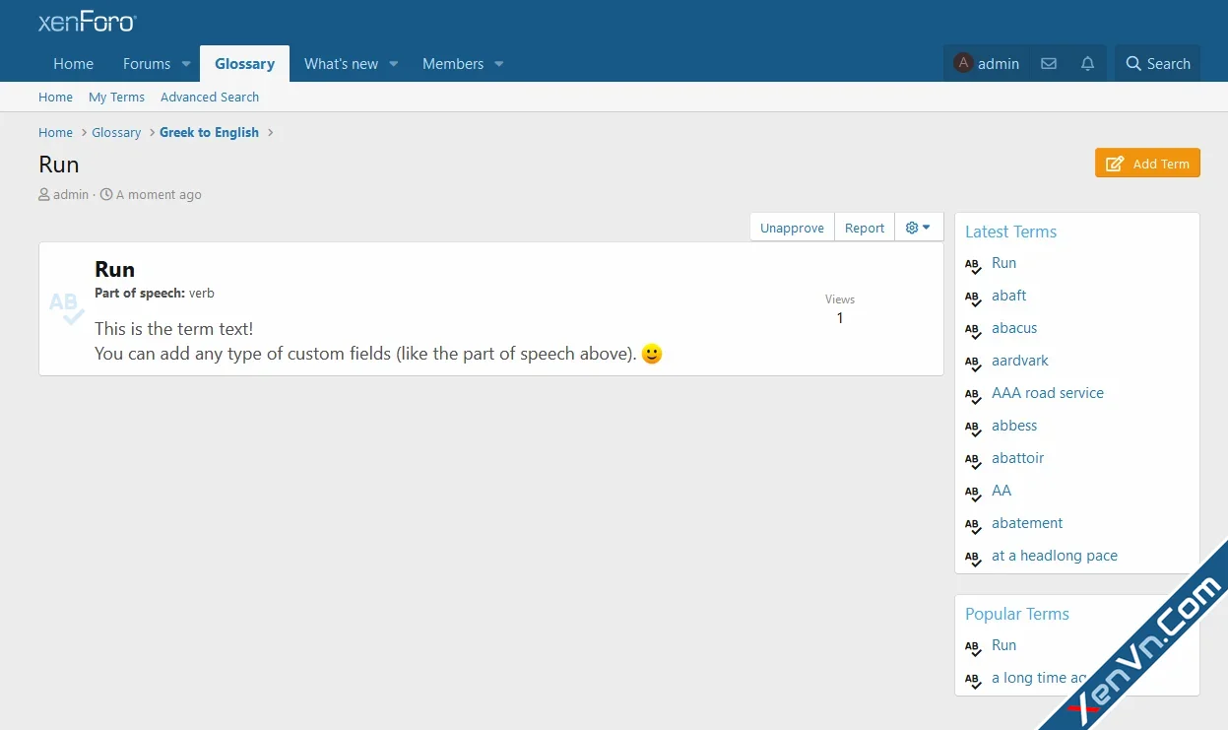Image resolution: width=1228 pixels, height=730 pixels.
Task: Unapprove the Run term
Action: 792,228
